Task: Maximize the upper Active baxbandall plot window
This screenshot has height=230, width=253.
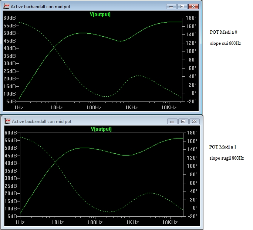Action: (182, 6)
